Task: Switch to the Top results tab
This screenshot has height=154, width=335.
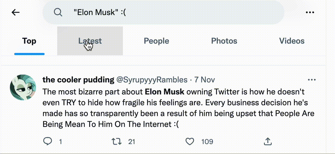Action: pyautogui.click(x=29, y=41)
